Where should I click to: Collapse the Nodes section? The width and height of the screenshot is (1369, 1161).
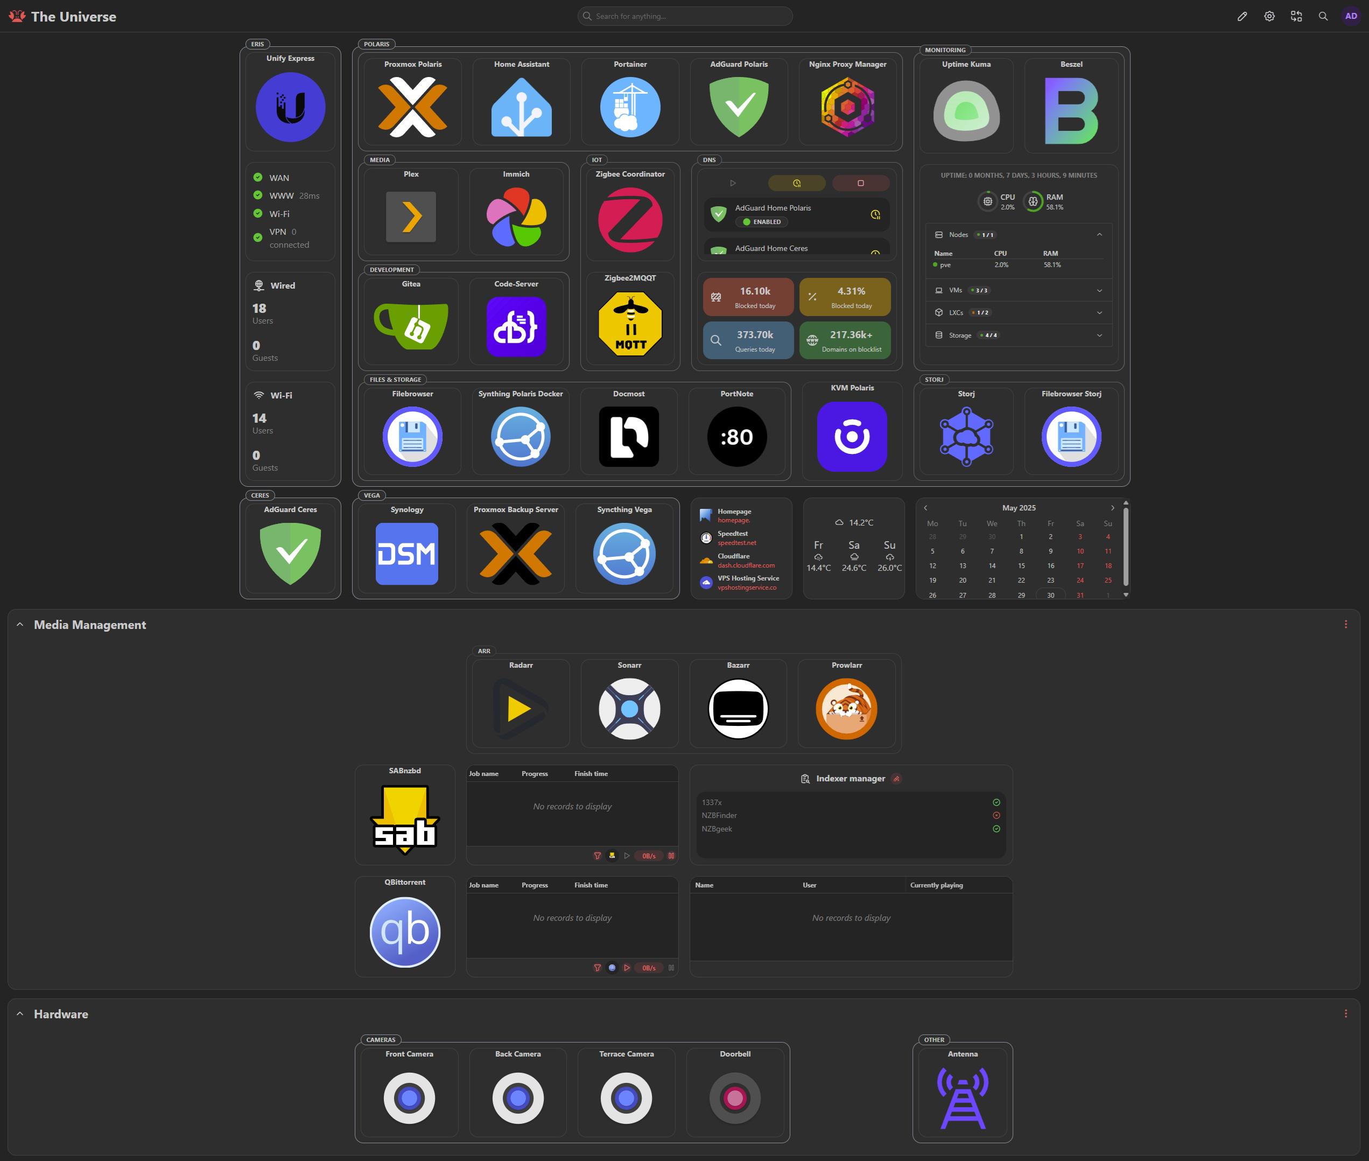click(1019, 234)
